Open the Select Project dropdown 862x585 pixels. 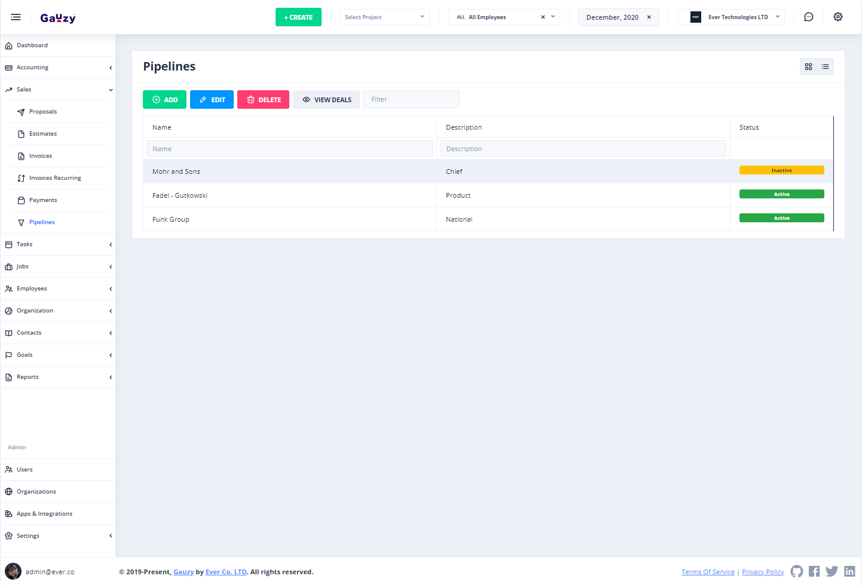pyautogui.click(x=384, y=17)
